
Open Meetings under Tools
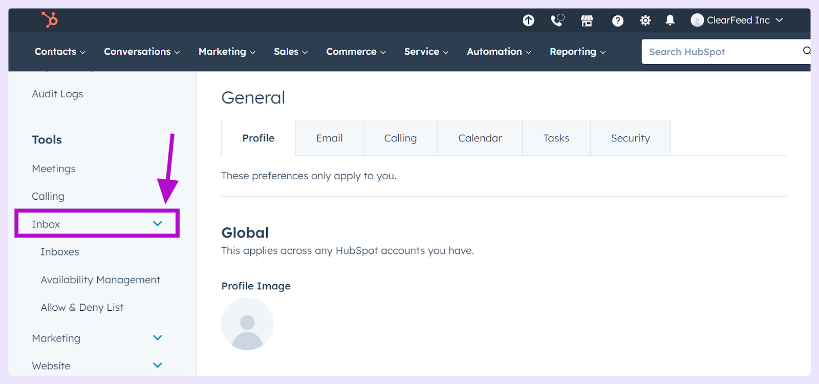54,169
